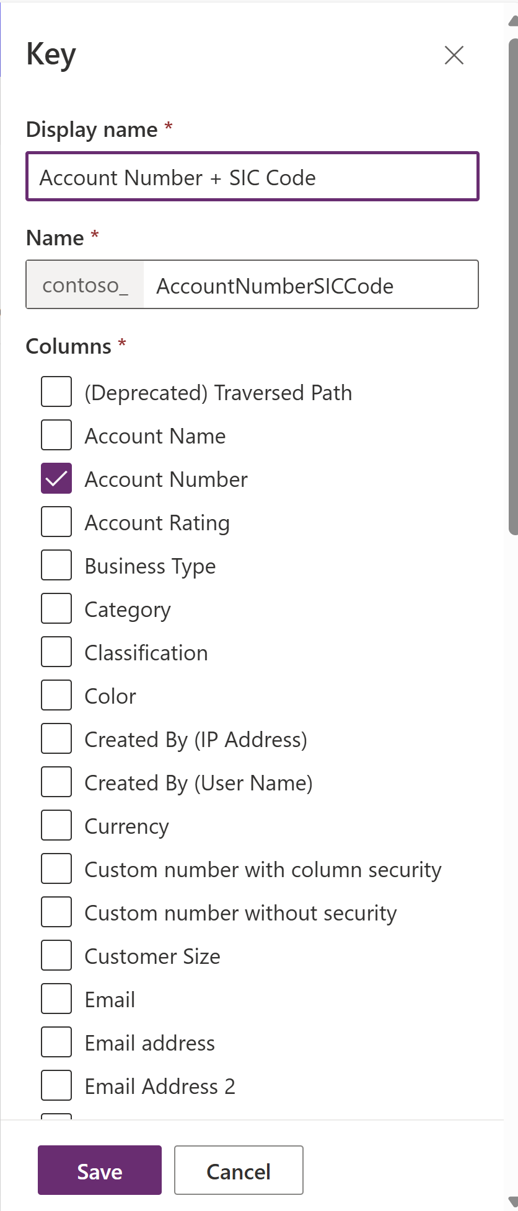Image resolution: width=518 pixels, height=1211 pixels.
Task: Enable the Color column checkbox
Action: click(x=56, y=695)
